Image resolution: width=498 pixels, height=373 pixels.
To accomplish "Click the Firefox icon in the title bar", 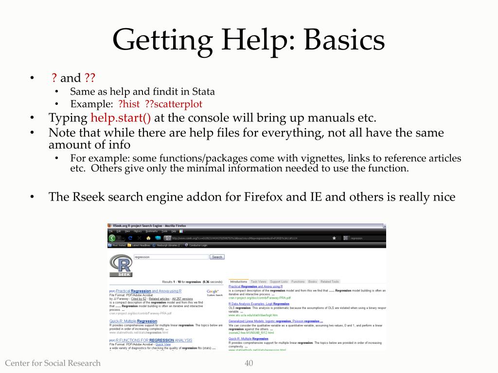I will [x=110, y=226].
